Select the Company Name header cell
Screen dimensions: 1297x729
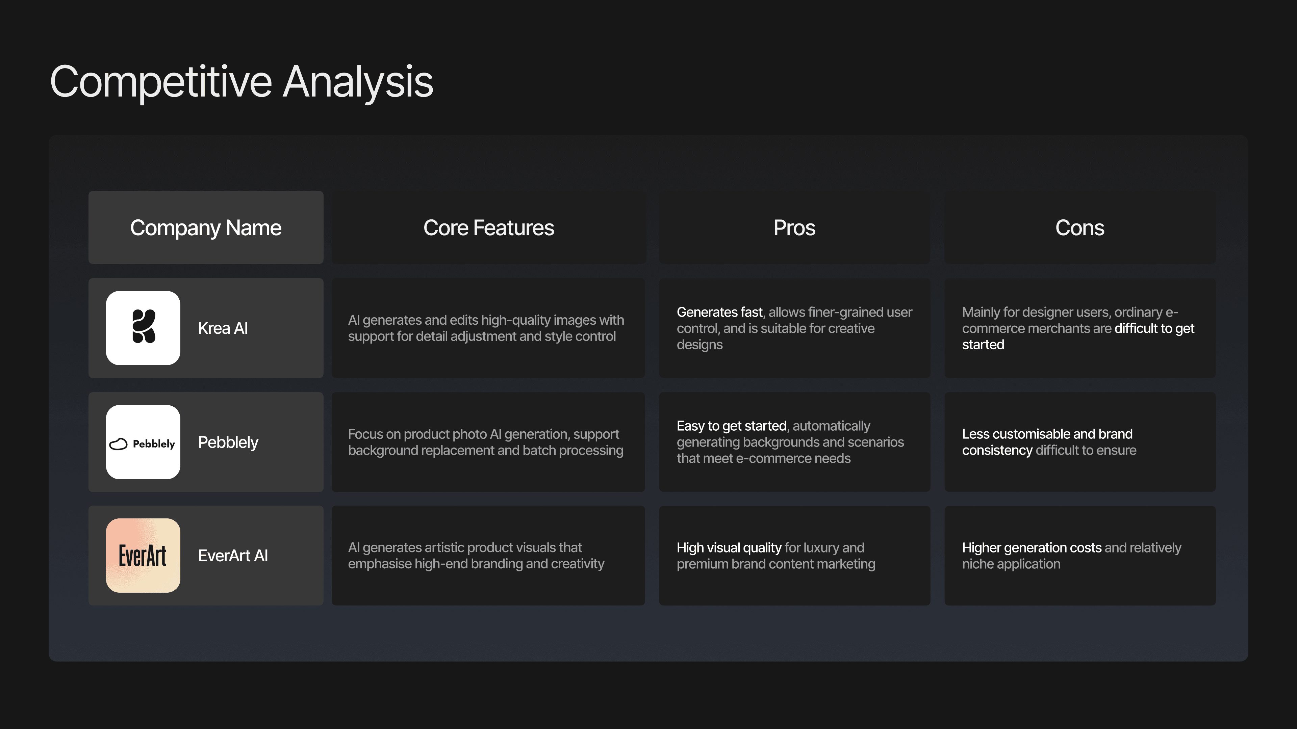(x=206, y=227)
